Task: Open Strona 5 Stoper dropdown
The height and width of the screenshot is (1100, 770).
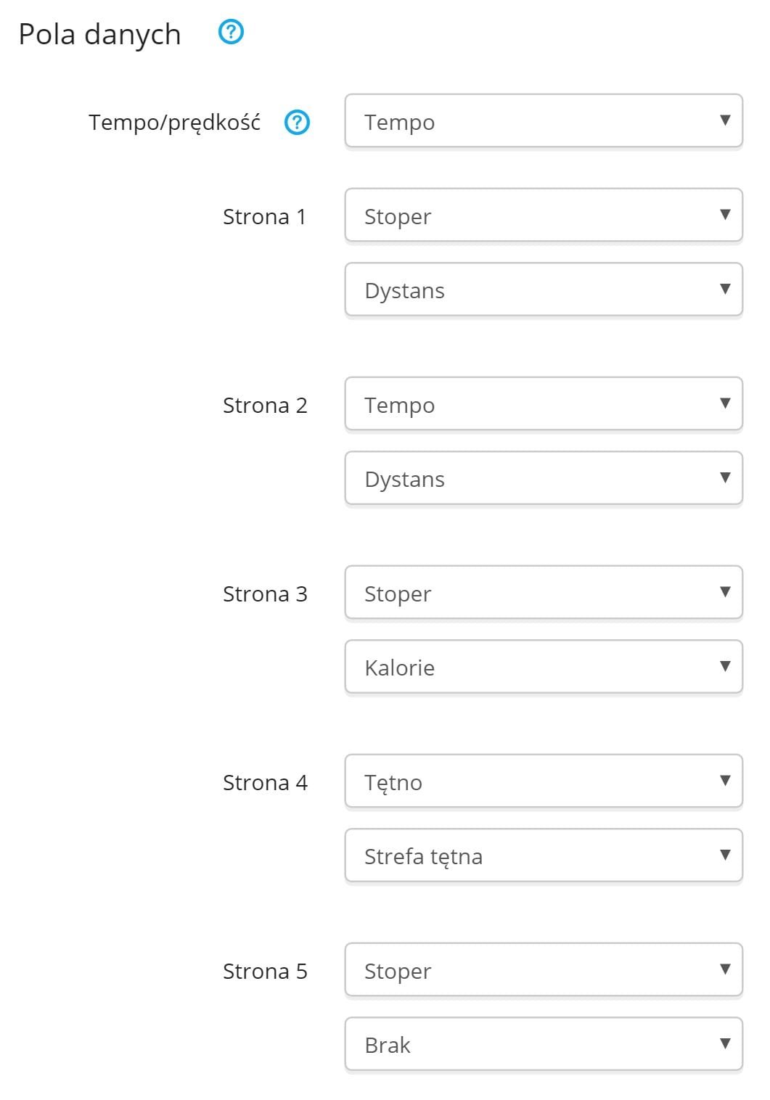Action: coord(544,969)
